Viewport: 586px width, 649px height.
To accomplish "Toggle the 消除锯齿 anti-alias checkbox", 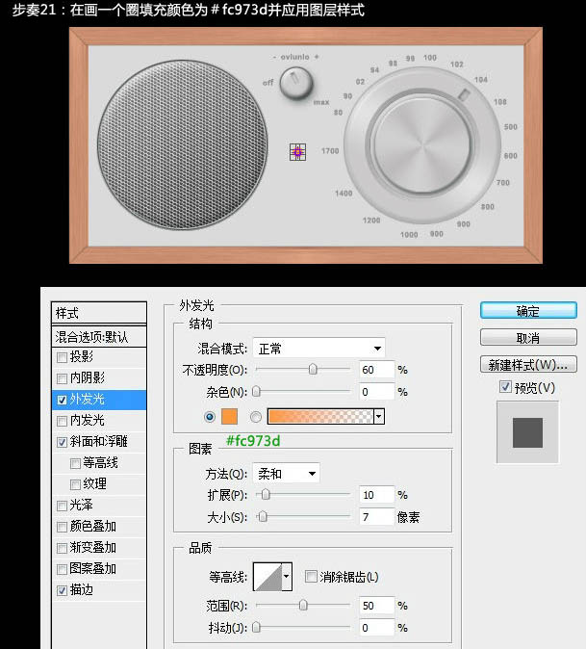I will [311, 576].
